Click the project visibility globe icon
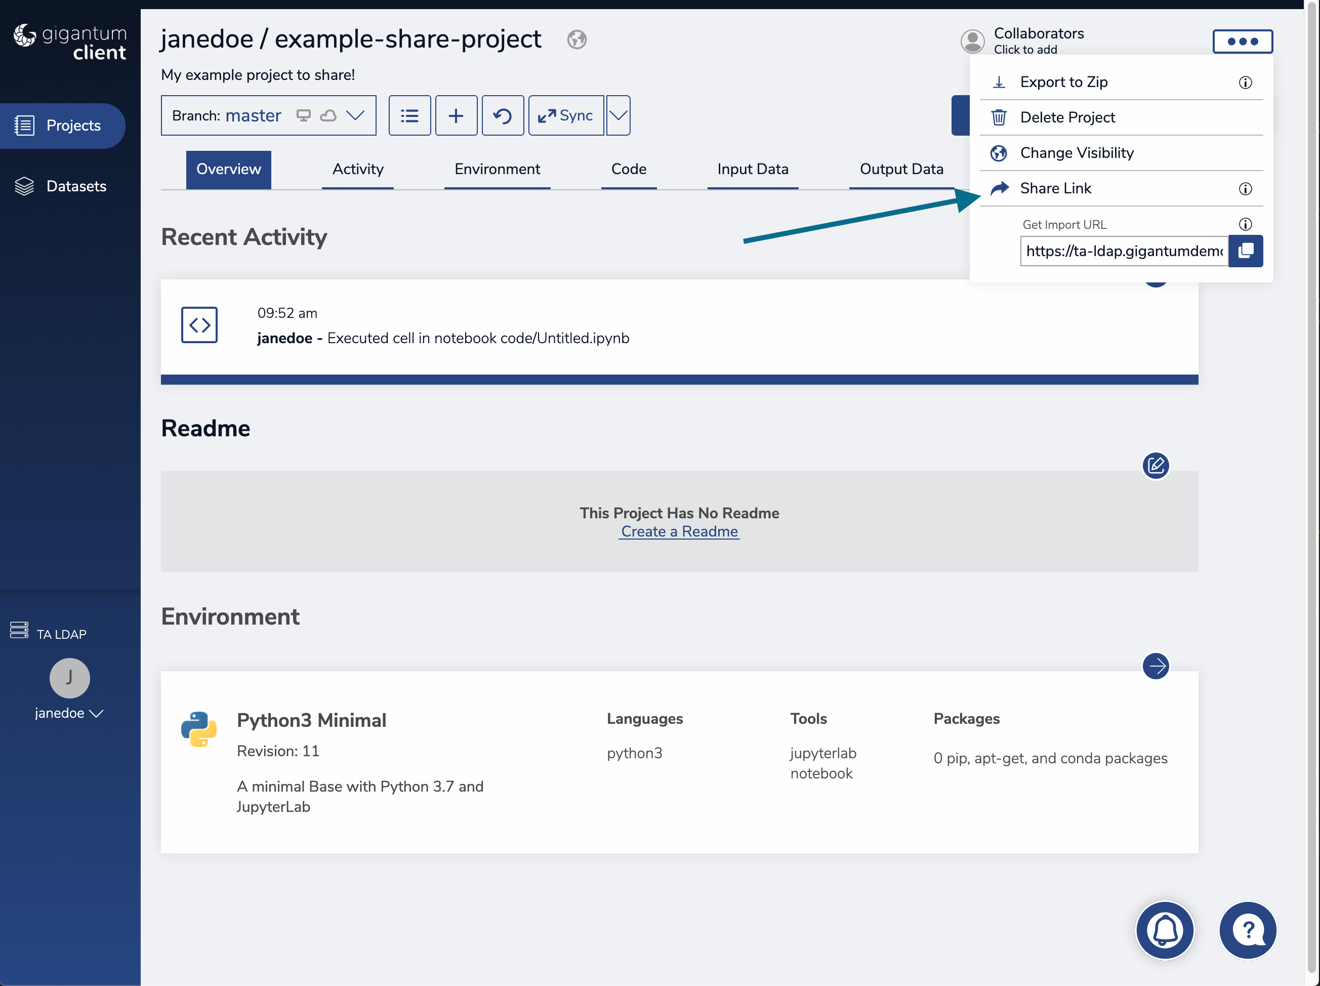 pyautogui.click(x=576, y=40)
